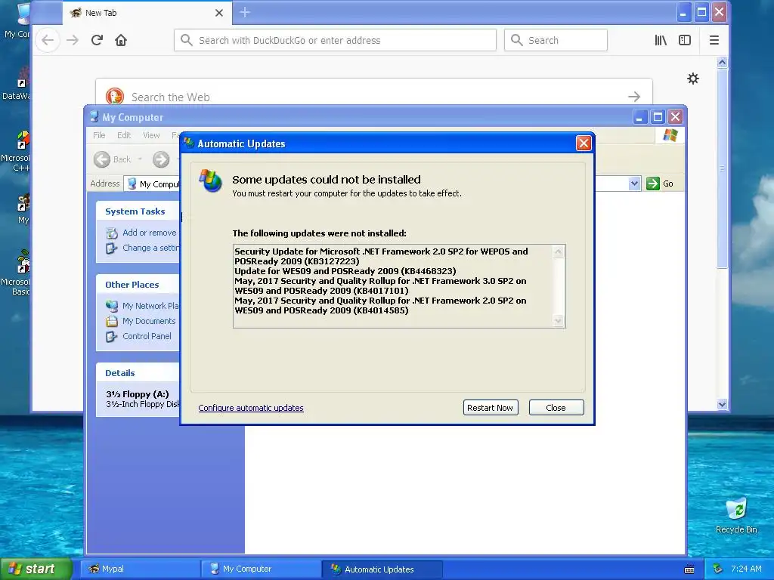This screenshot has height=580, width=774.
Task: Click keyboard icon in system tray
Action: click(x=689, y=569)
